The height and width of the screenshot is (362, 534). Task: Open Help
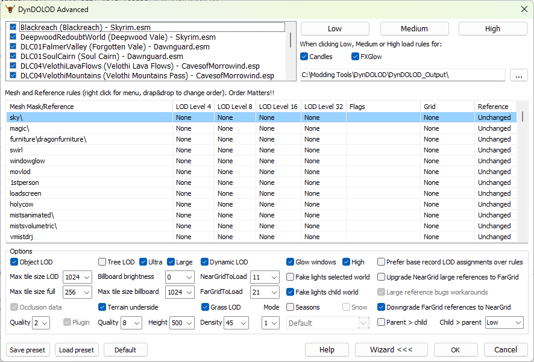point(327,350)
